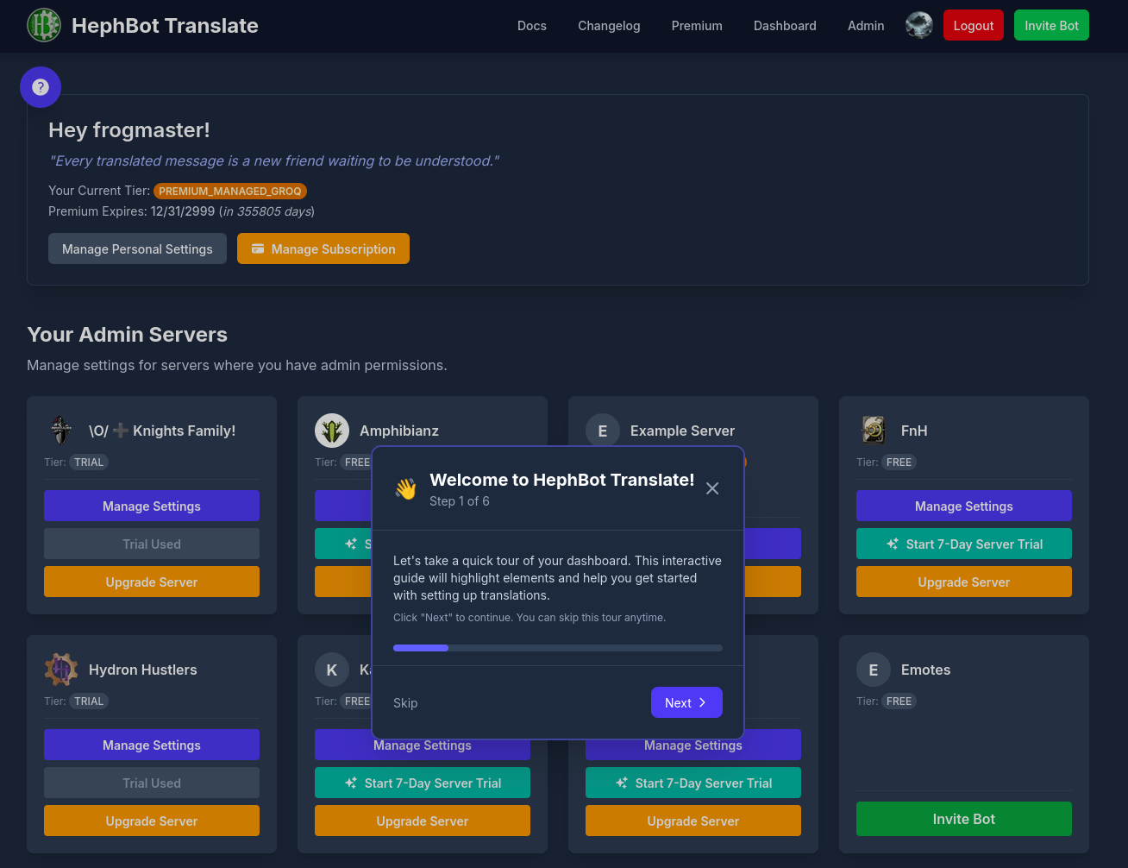Click the HephBot Translate logo icon
This screenshot has width=1128, height=868.
(44, 26)
